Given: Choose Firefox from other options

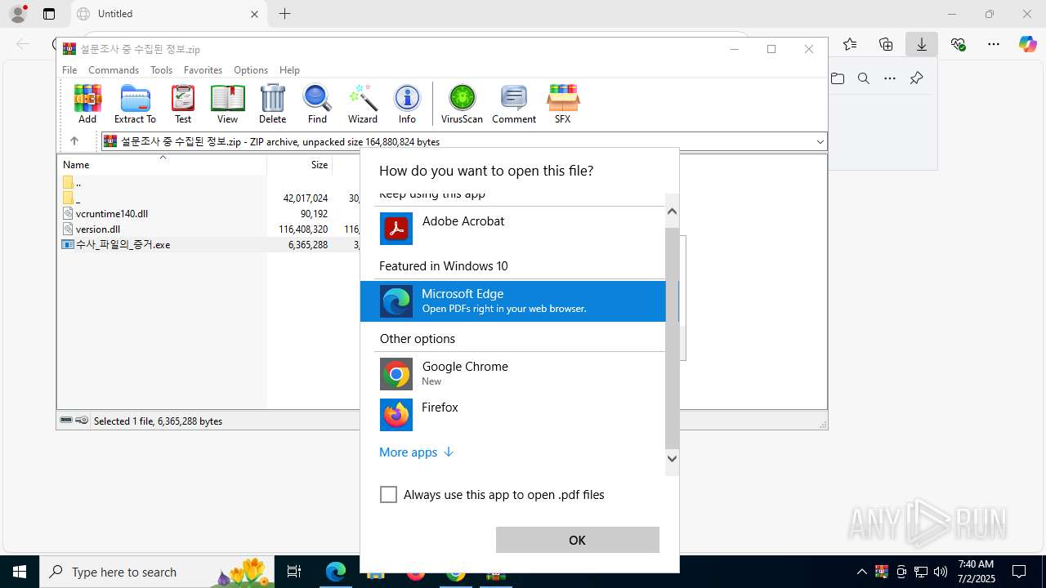Looking at the screenshot, I should (x=520, y=414).
